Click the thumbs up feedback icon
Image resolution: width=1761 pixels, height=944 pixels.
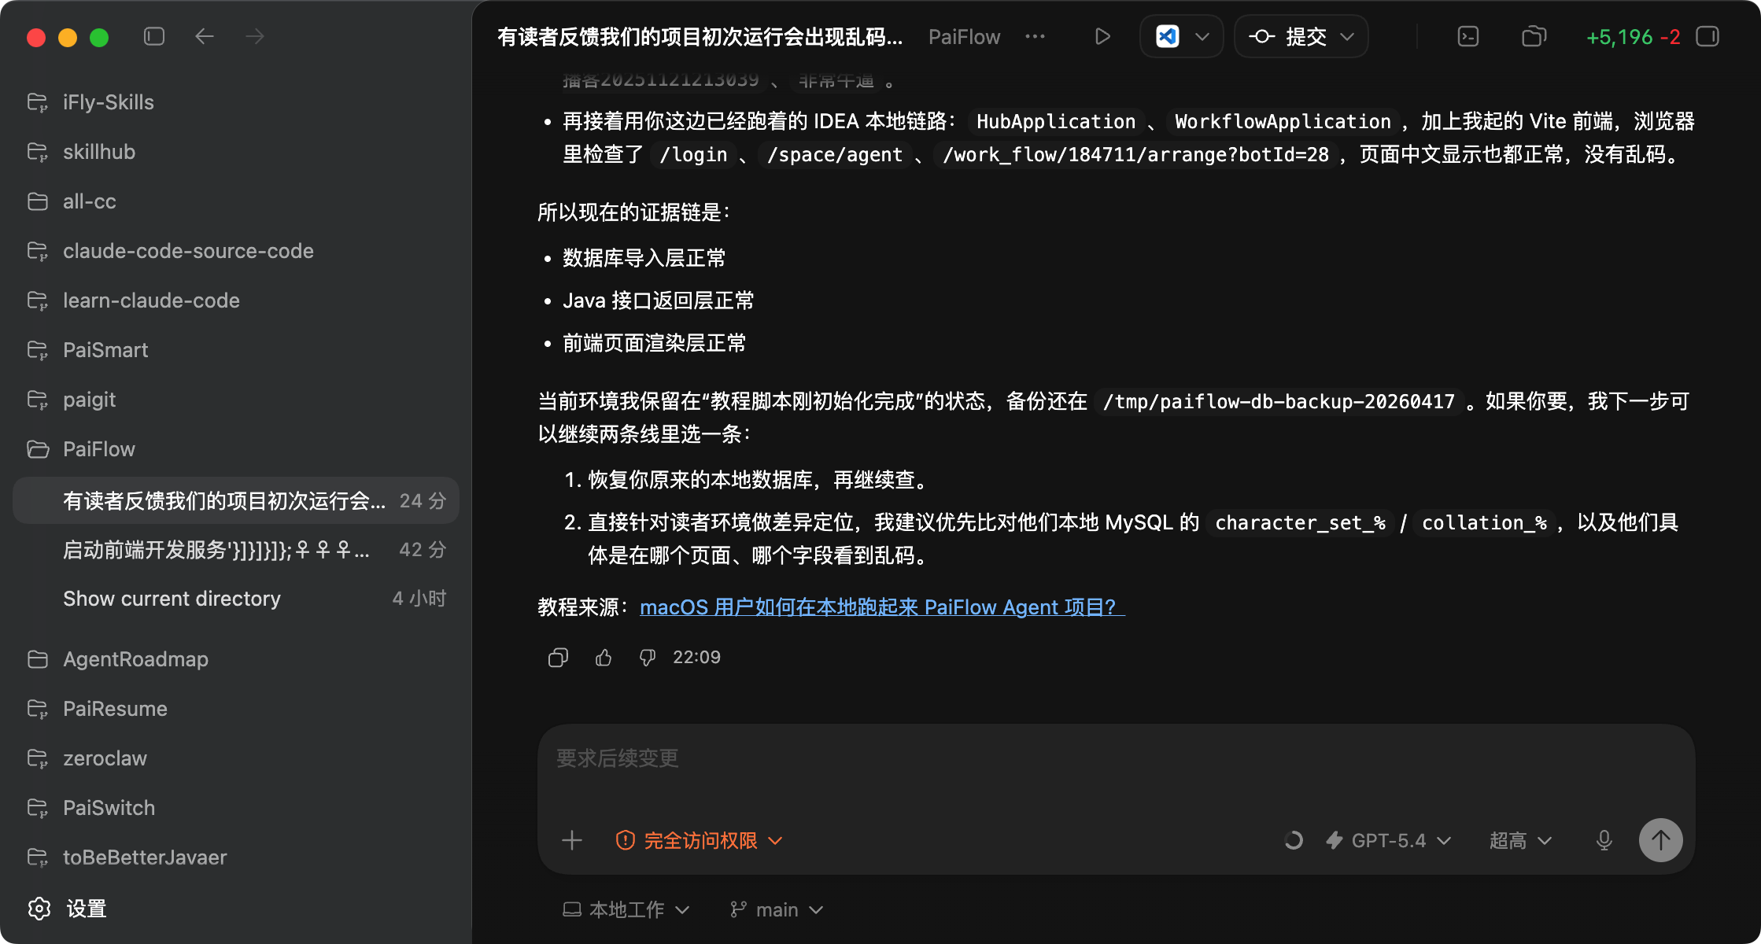pyautogui.click(x=604, y=658)
